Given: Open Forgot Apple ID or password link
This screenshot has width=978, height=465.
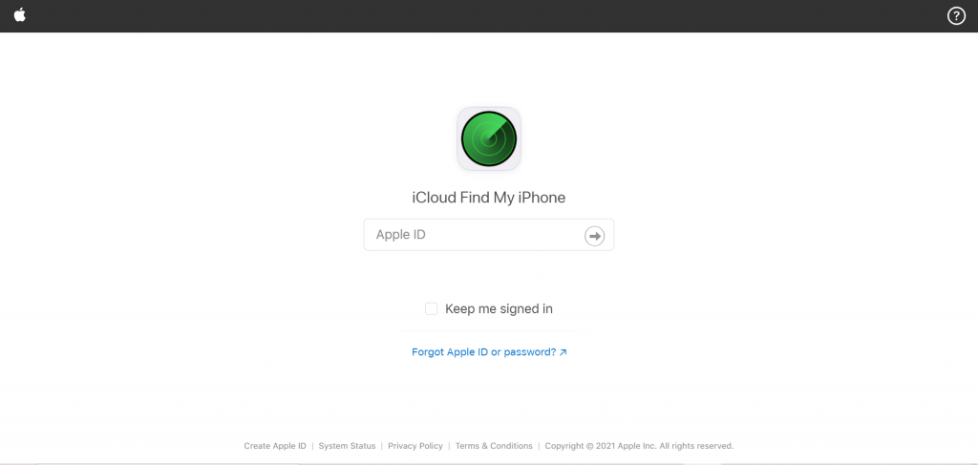Looking at the screenshot, I should tap(489, 352).
